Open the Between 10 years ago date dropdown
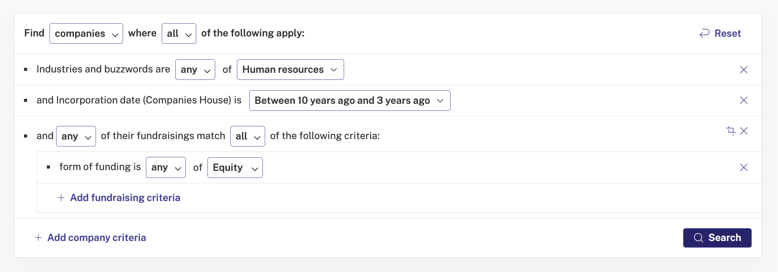Image resolution: width=778 pixels, height=272 pixels. pos(350,101)
